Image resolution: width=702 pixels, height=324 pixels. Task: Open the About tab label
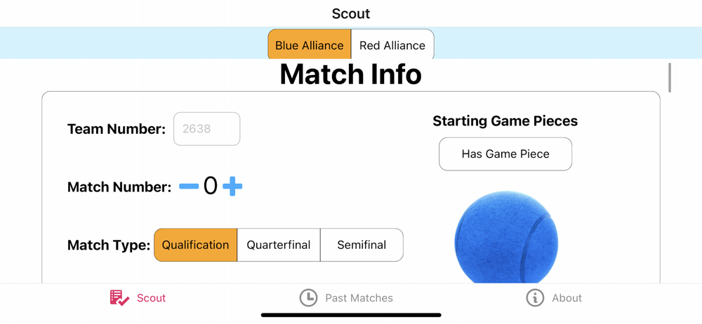coord(567,298)
